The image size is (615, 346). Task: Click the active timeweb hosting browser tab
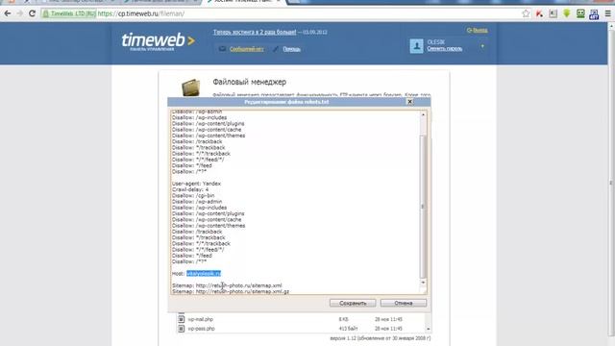[244, 2]
